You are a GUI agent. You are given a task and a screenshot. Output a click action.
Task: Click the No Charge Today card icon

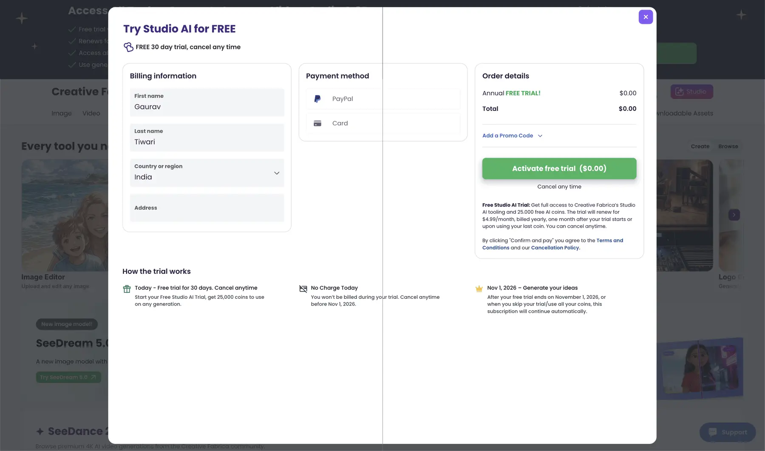(303, 289)
